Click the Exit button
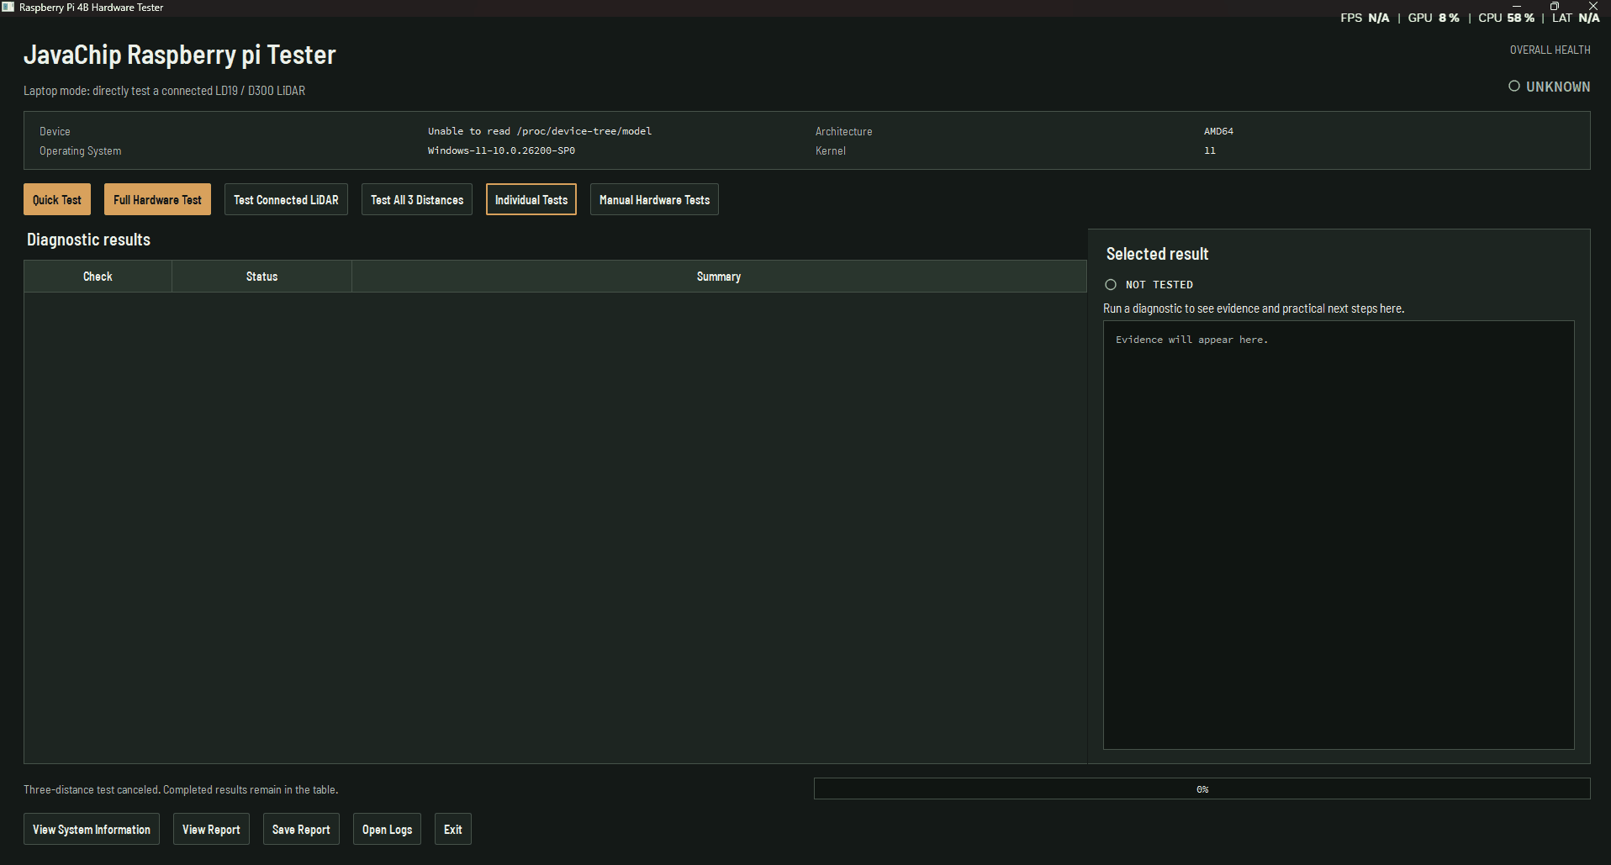 (x=453, y=829)
